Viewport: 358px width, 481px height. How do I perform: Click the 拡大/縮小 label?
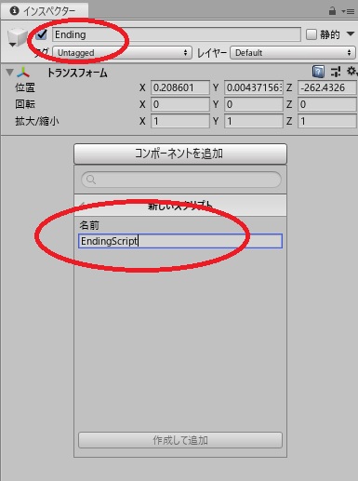37,121
